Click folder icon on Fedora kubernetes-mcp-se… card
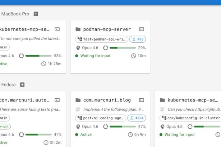 [162, 100]
